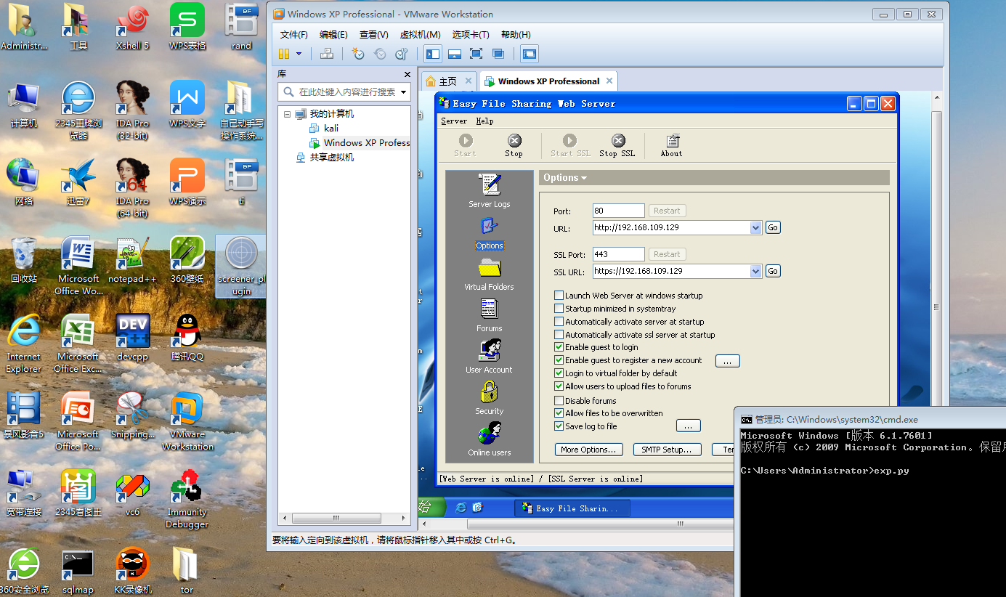This screenshot has width=1006, height=597.
Task: Click Easy File Sharing taskbar button in XP
Action: click(x=572, y=508)
